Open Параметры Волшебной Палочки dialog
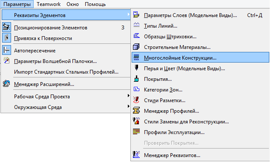The image size is (271, 163). click(x=66, y=61)
